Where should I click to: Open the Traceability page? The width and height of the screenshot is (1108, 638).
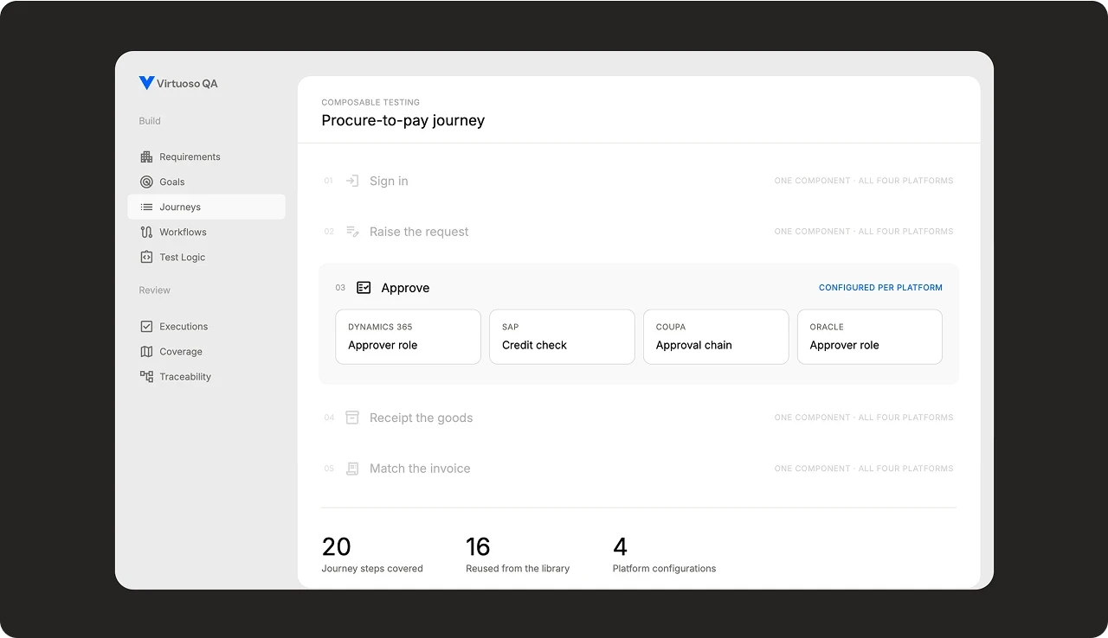[206, 376]
